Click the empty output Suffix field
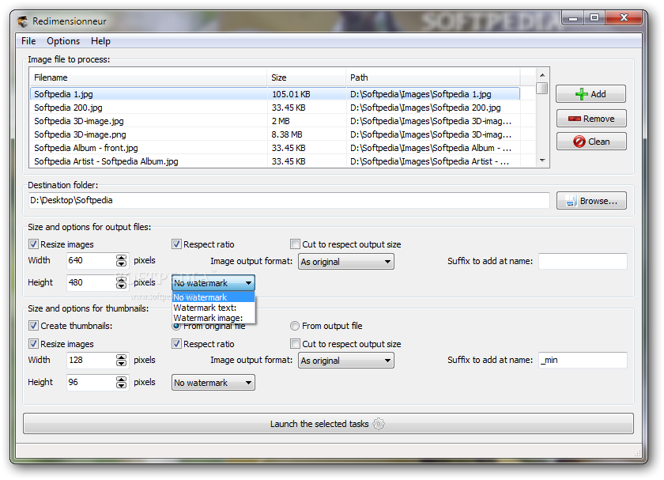The width and height of the screenshot is (664, 480). 583,261
